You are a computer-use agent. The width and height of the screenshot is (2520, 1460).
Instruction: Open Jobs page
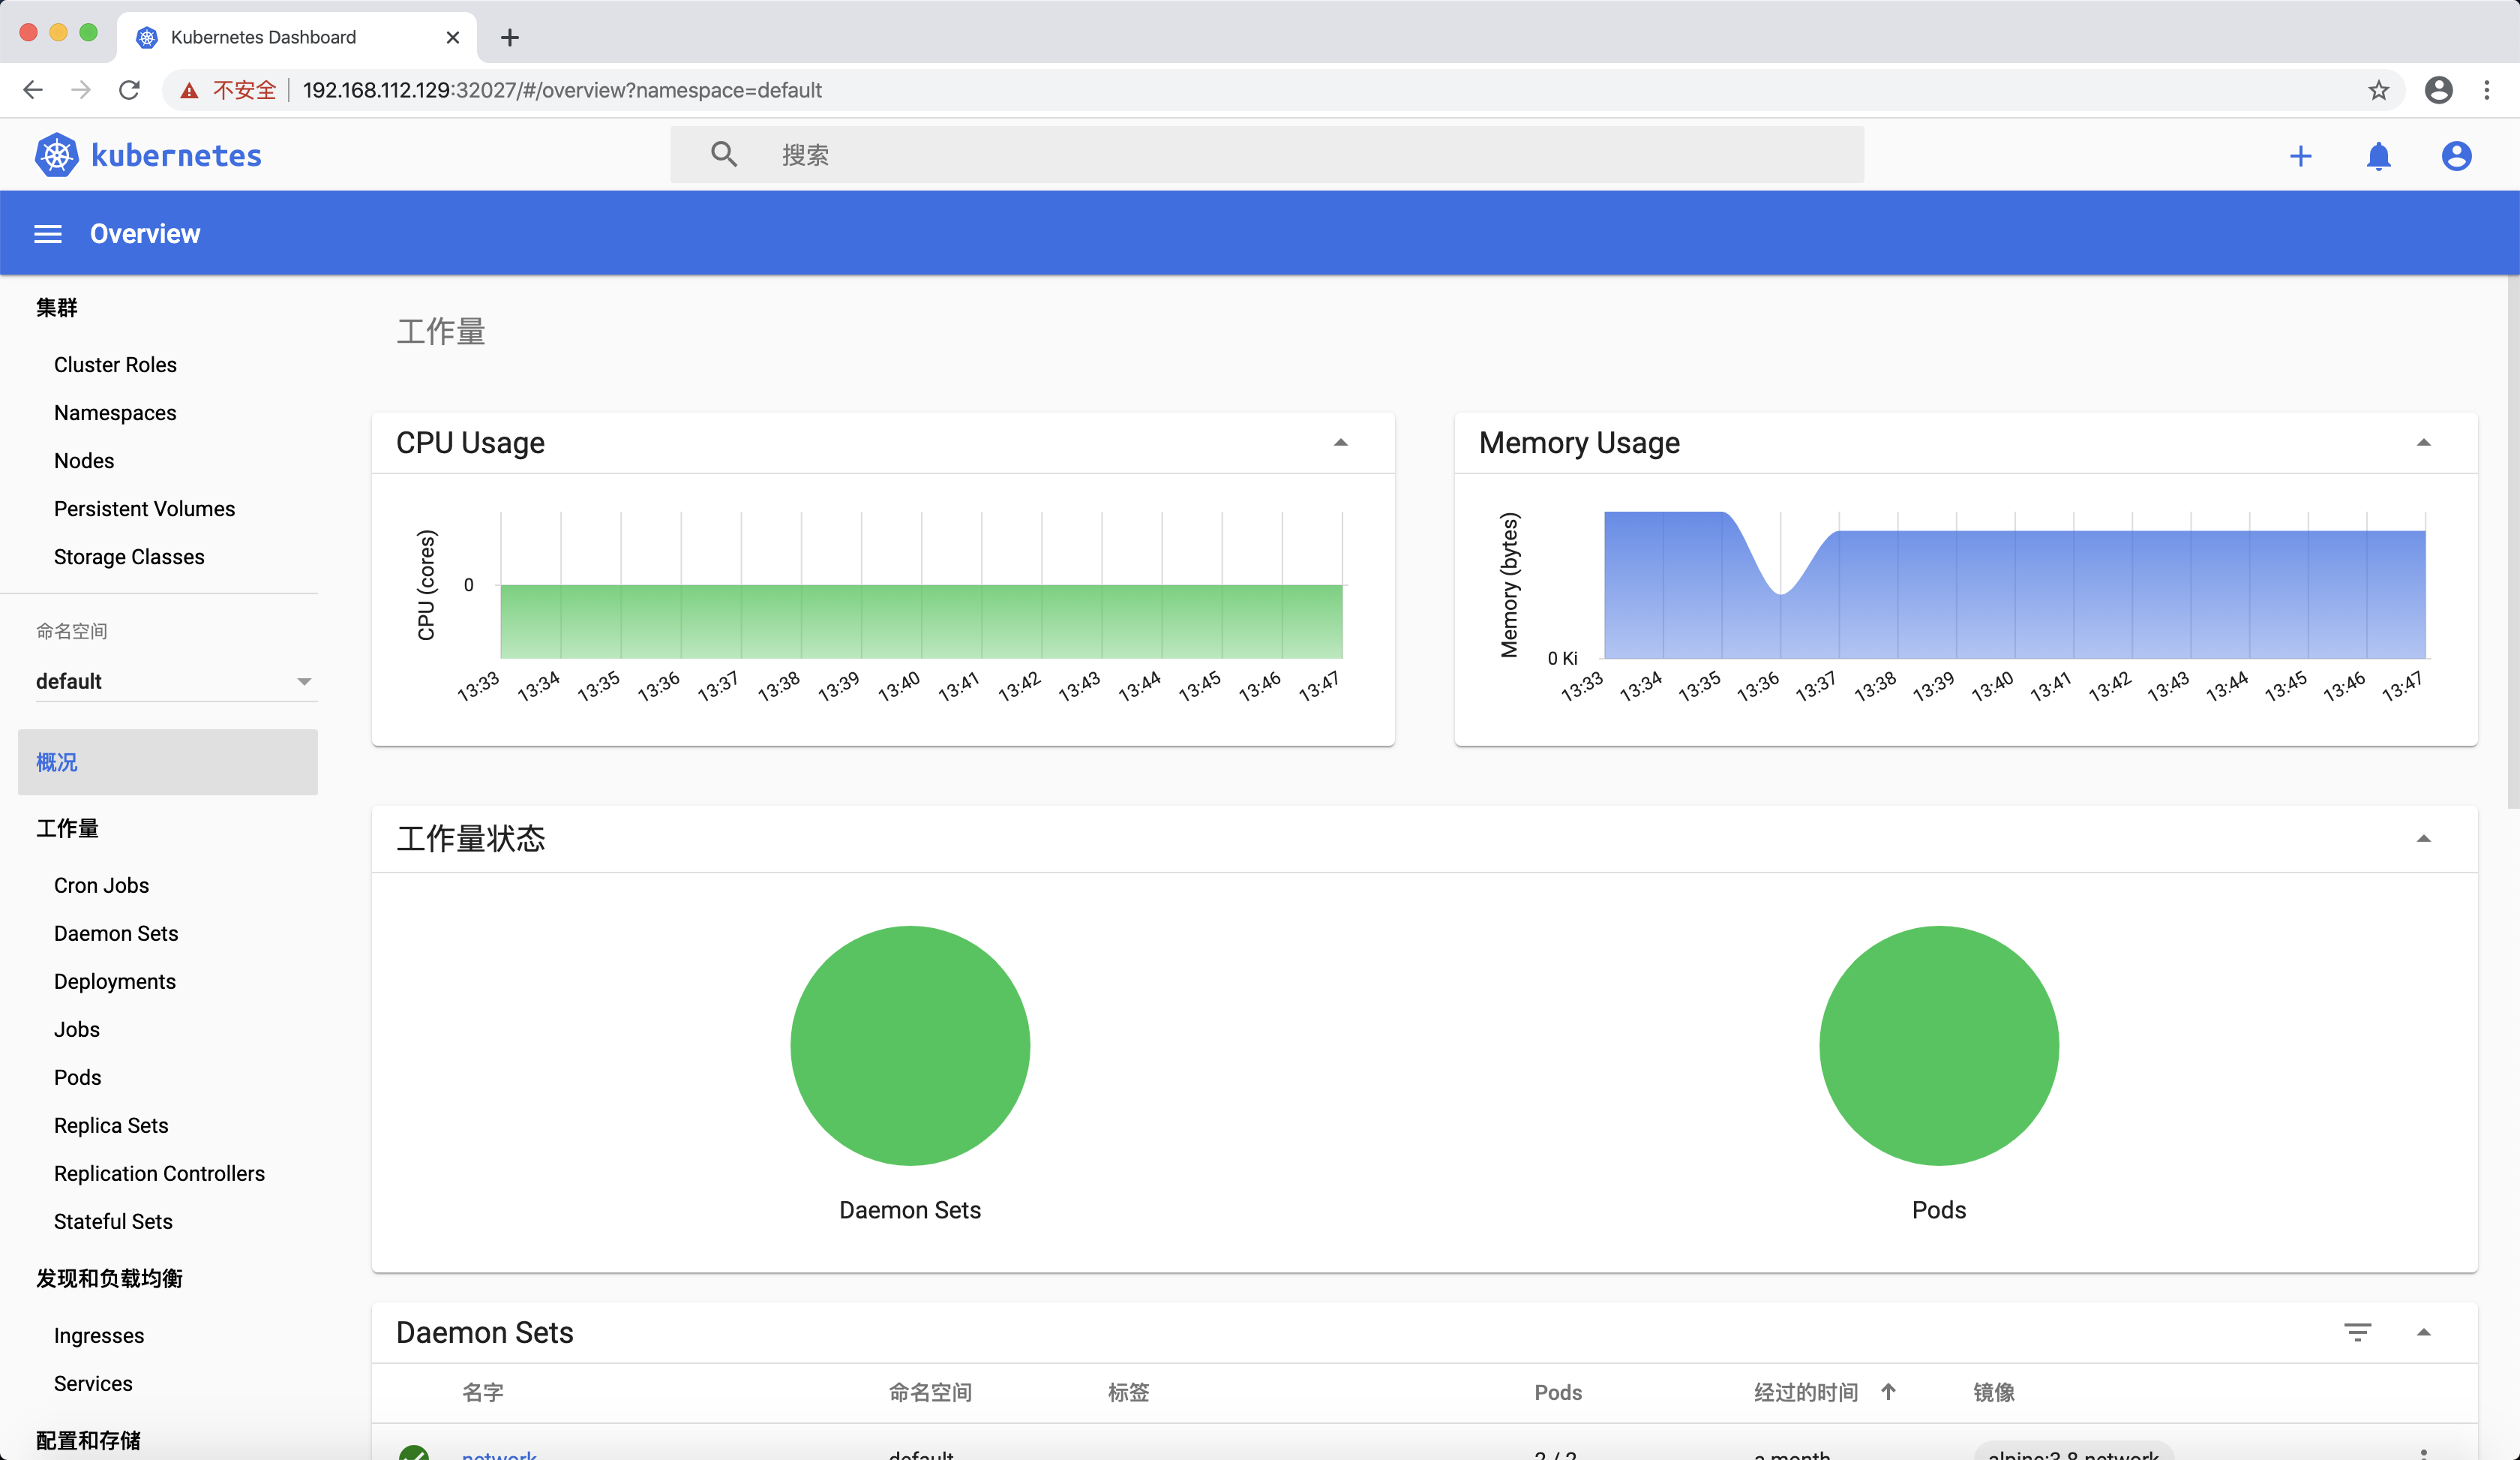coord(77,1029)
